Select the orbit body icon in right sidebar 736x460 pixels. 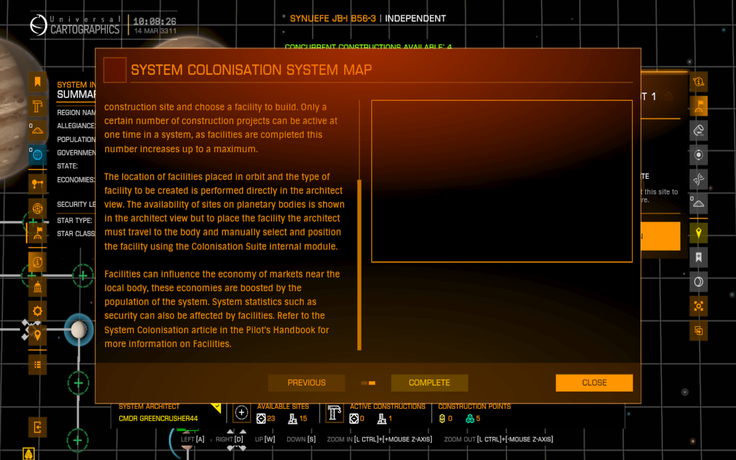[699, 155]
